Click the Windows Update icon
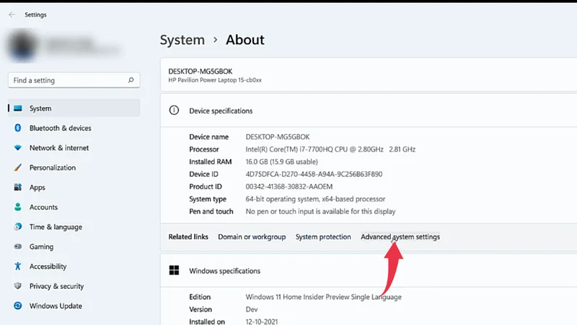This screenshot has width=577, height=325. click(18, 306)
